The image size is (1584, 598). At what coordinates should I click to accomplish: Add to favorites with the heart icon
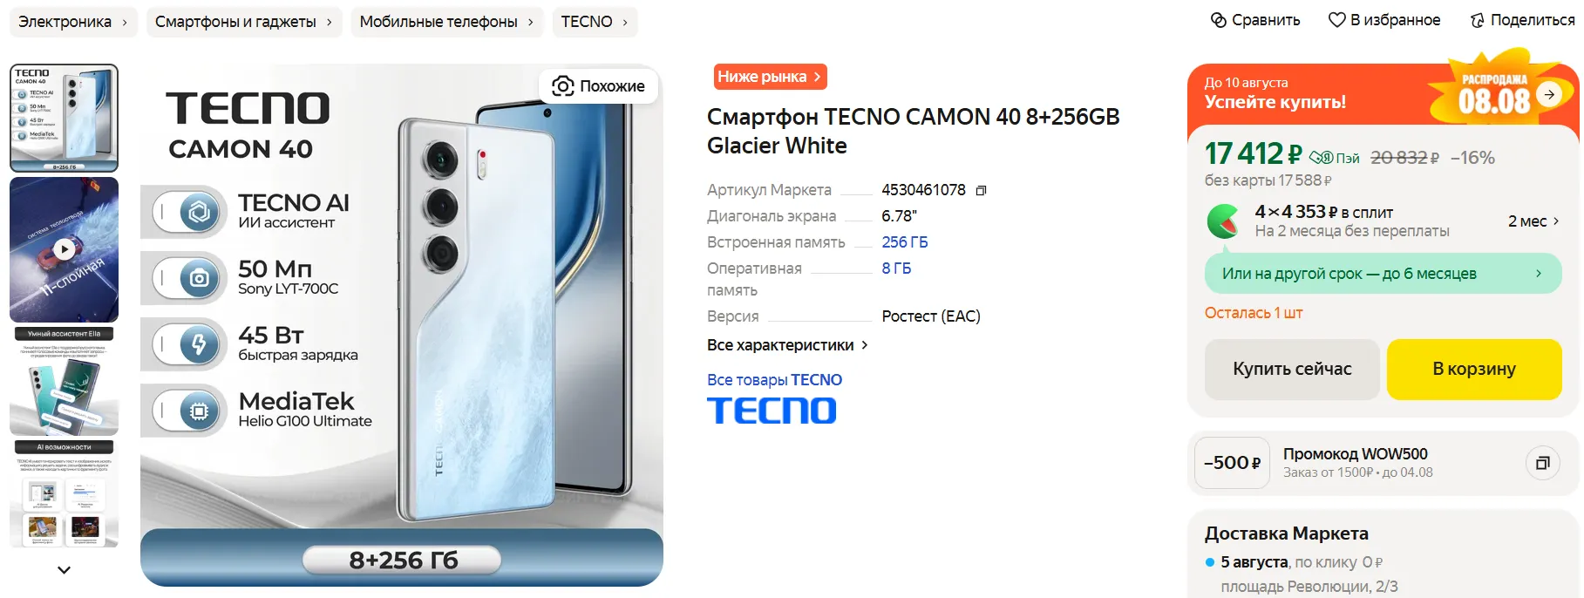point(1336,20)
